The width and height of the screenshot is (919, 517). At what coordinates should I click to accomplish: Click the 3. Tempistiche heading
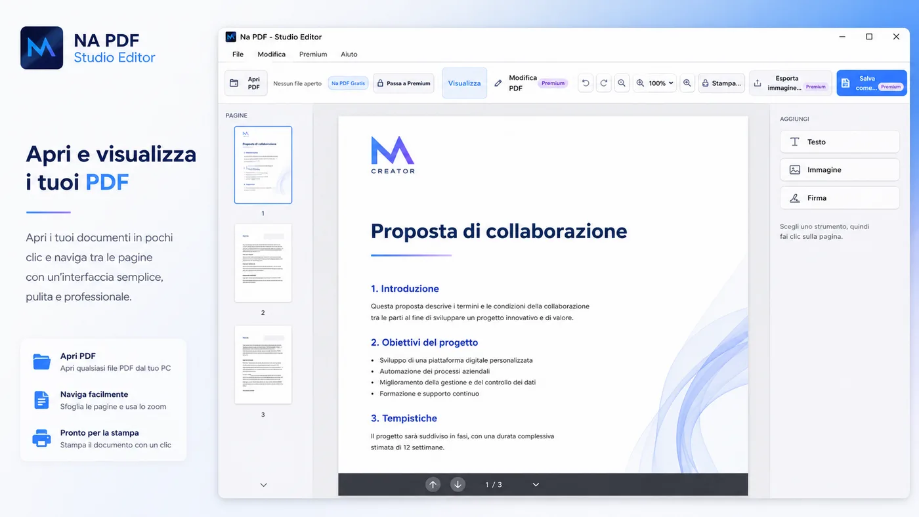pos(404,419)
